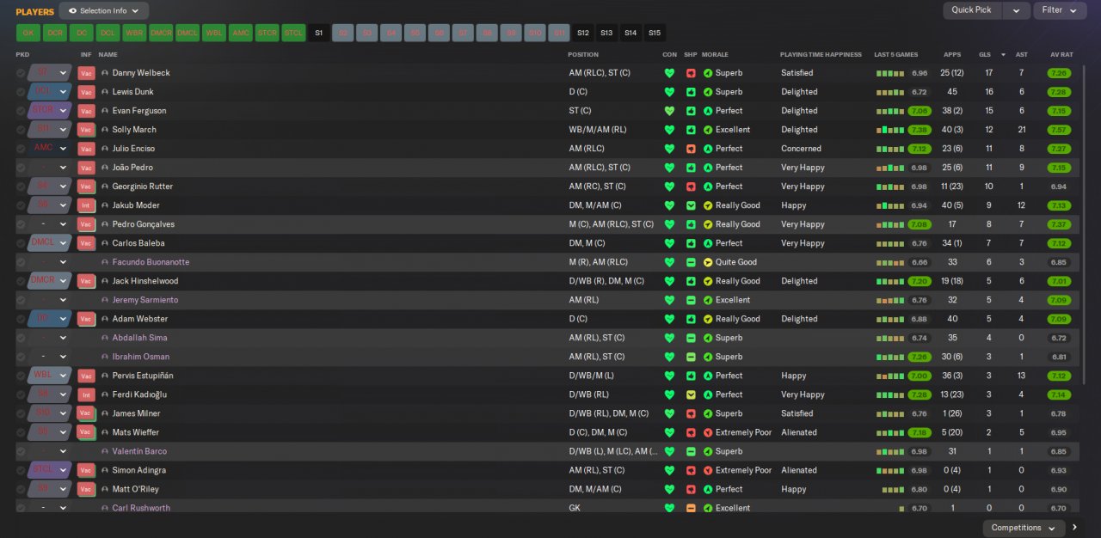Click Ferdi Kadıoğlu's yellow sharpness icon
The height and width of the screenshot is (538, 1101).
coord(691,394)
